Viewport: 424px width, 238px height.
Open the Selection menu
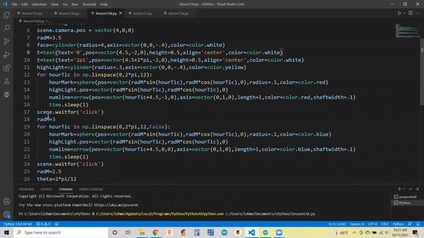click(39, 5)
